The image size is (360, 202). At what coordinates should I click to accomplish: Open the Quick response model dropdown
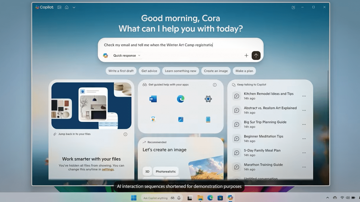point(126,55)
